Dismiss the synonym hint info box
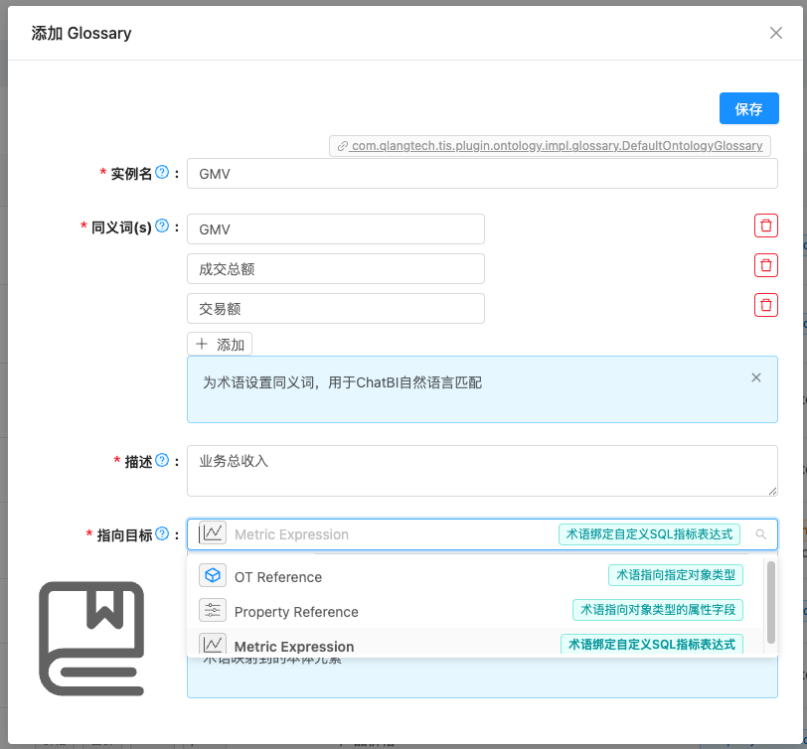The width and height of the screenshot is (807, 749). pos(756,377)
